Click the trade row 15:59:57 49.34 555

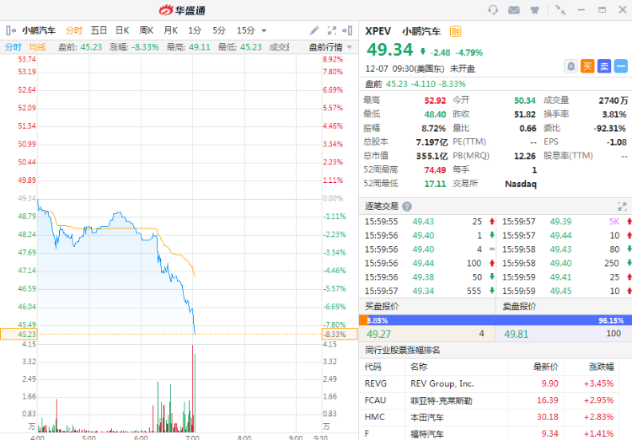point(428,291)
